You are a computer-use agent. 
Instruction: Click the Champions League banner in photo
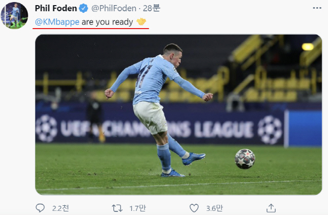point(159,129)
